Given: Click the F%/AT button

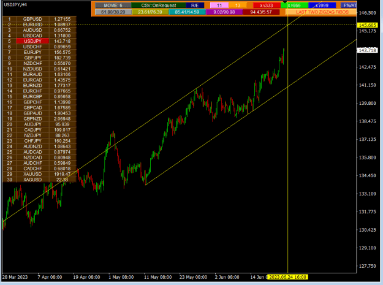Looking at the screenshot, I should click(349, 6).
